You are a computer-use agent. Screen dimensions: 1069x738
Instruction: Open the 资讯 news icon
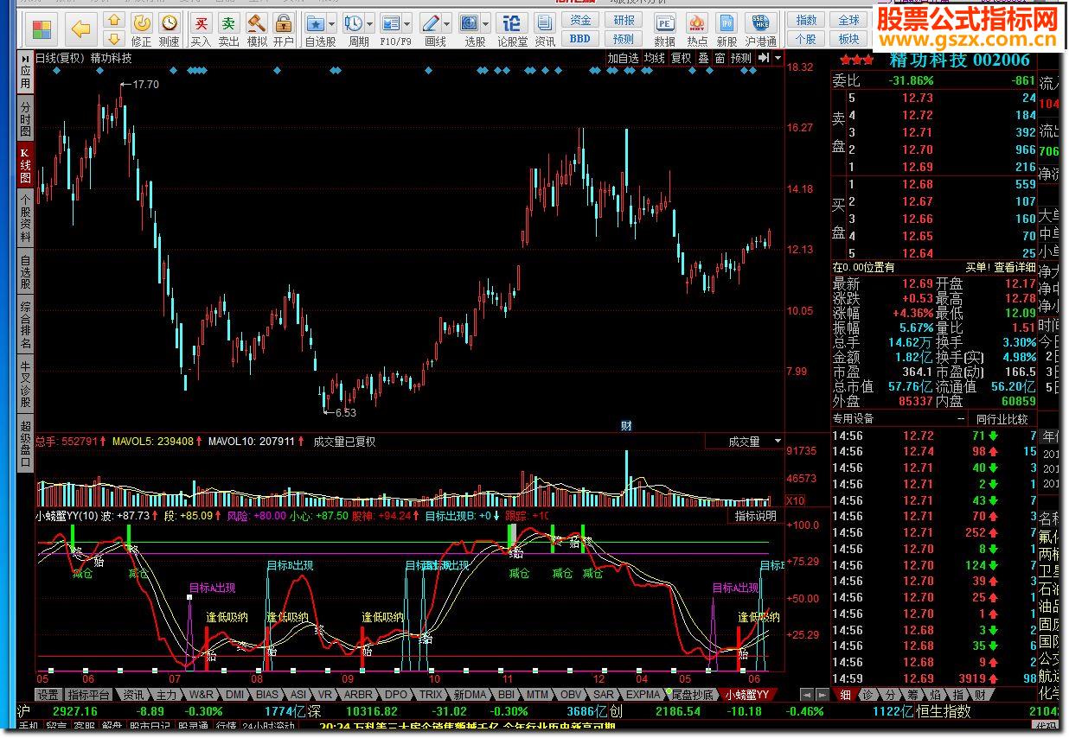(545, 30)
